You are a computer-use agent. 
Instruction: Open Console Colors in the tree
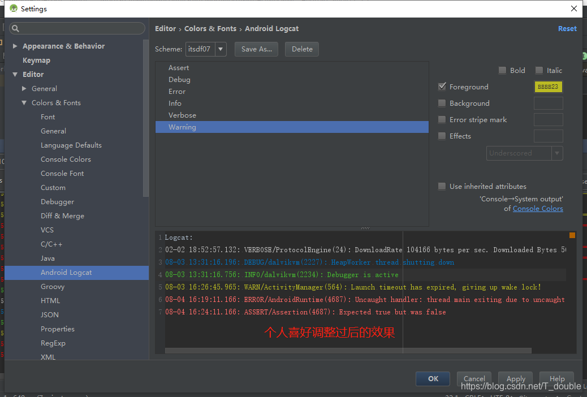pos(66,159)
